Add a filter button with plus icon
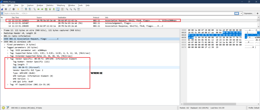Screen dimensions: 260x110 257,13
